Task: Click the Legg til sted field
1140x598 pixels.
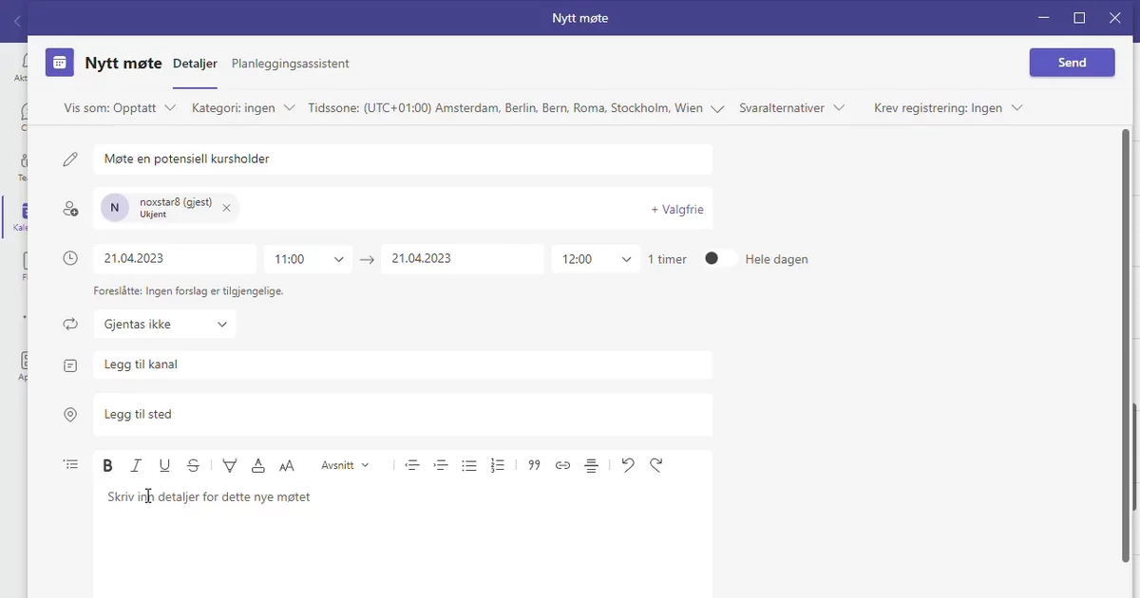Action: tap(403, 415)
